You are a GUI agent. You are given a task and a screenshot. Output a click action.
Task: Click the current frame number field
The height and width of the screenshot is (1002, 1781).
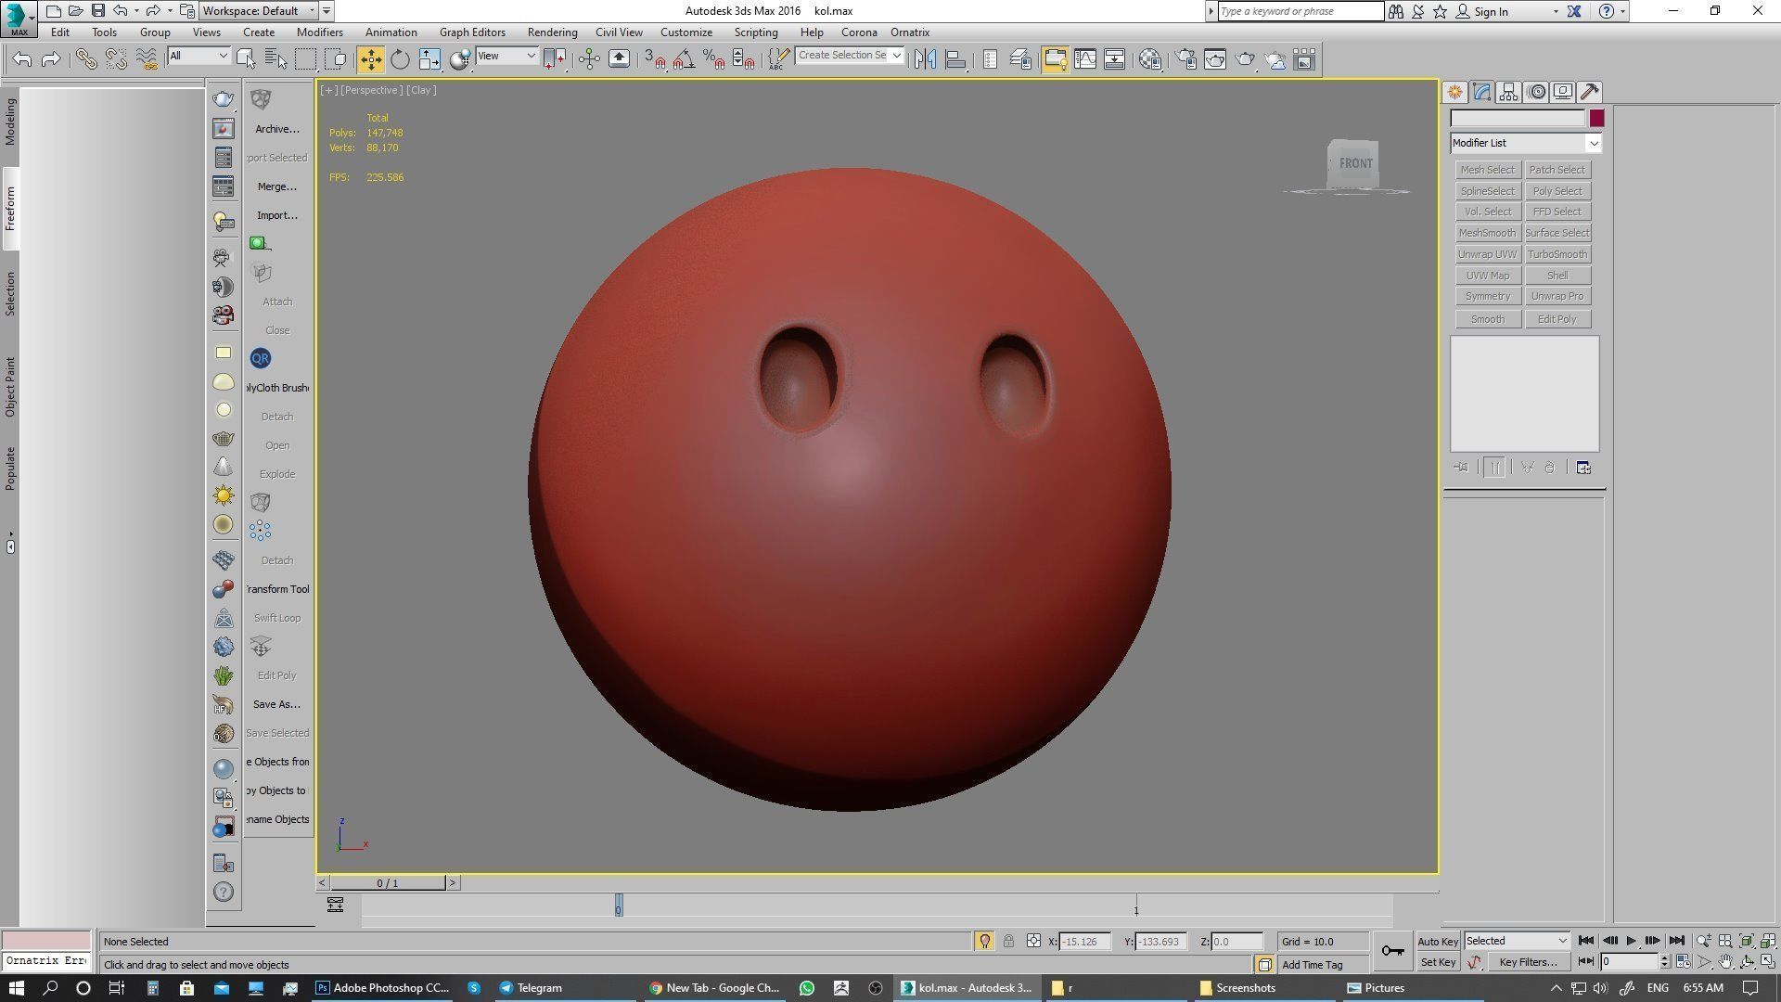click(1629, 962)
